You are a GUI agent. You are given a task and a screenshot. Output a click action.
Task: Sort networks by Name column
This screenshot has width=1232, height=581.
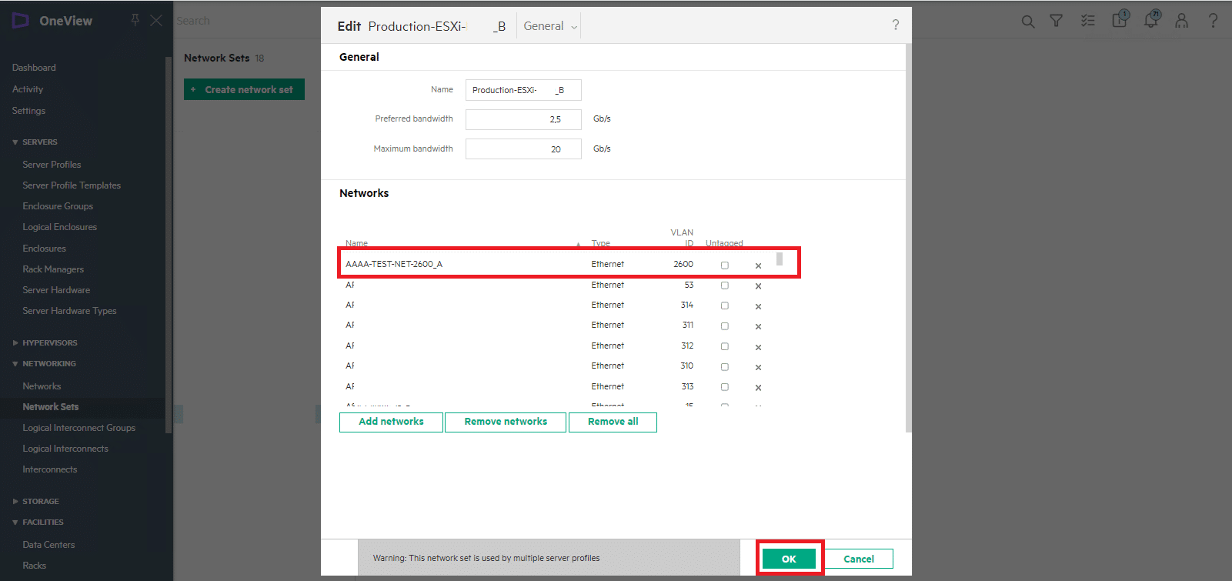pyautogui.click(x=356, y=243)
